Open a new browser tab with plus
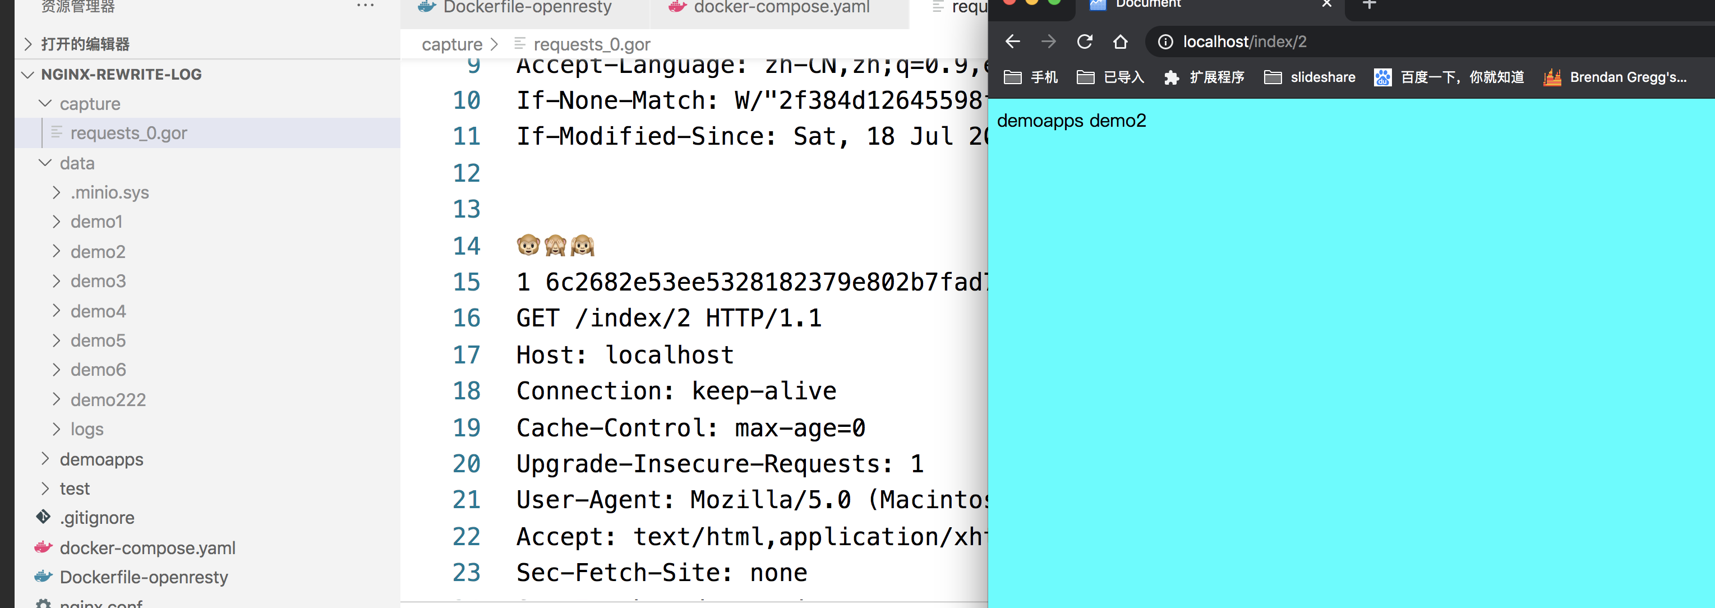The height and width of the screenshot is (608, 1715). point(1369,4)
